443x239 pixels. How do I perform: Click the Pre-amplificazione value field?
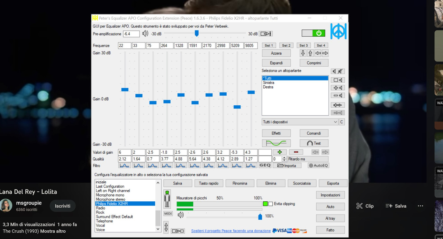point(132,34)
